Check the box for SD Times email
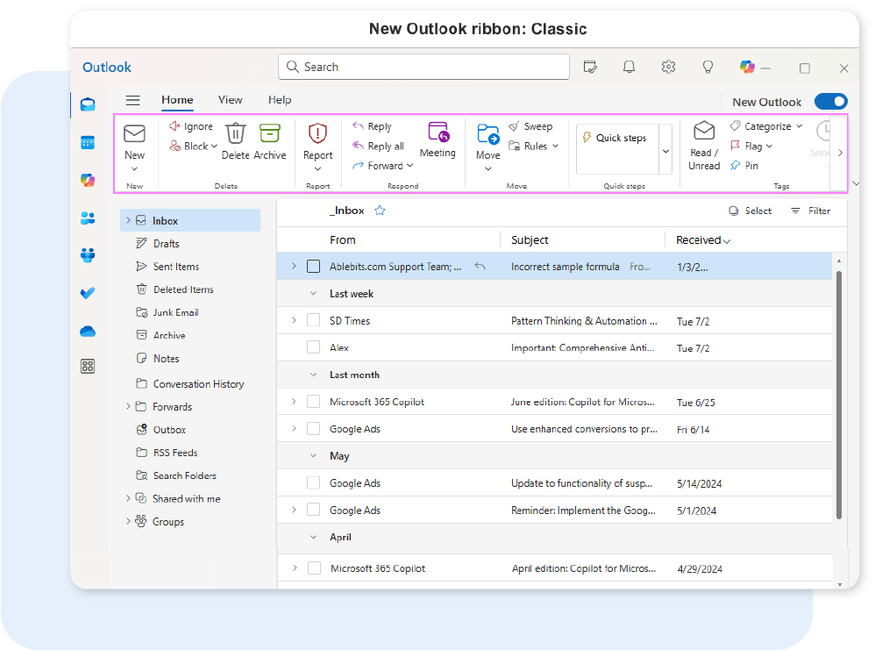Image resolution: width=875 pixels, height=650 pixels. (313, 321)
